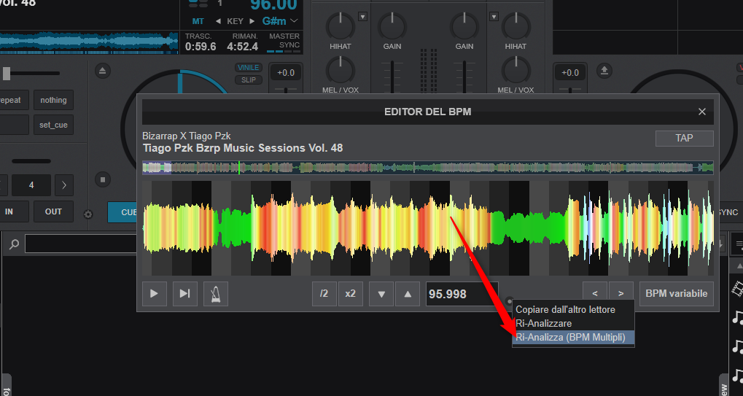The height and width of the screenshot is (396, 743).
Task: Click the slider handle on the left deck
Action: click(x=6, y=74)
